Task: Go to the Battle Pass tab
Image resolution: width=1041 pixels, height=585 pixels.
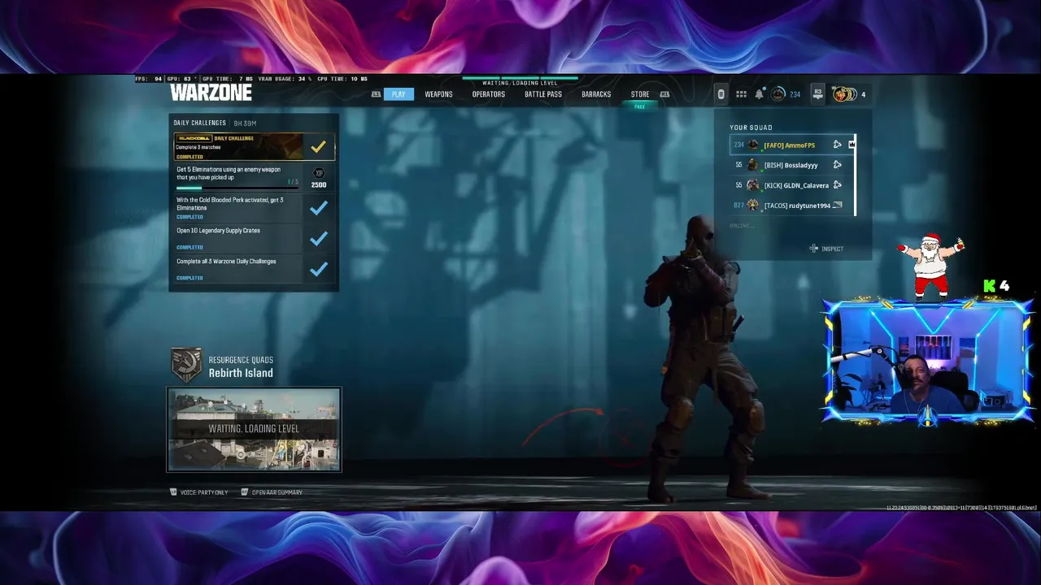Action: 543,94
